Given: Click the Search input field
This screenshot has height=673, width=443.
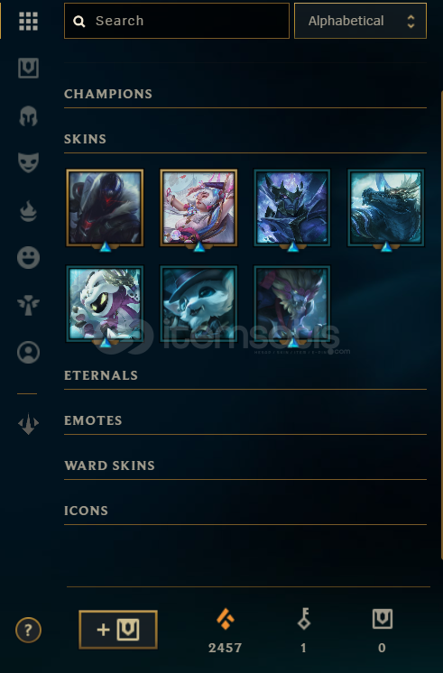Looking at the screenshot, I should (x=177, y=21).
